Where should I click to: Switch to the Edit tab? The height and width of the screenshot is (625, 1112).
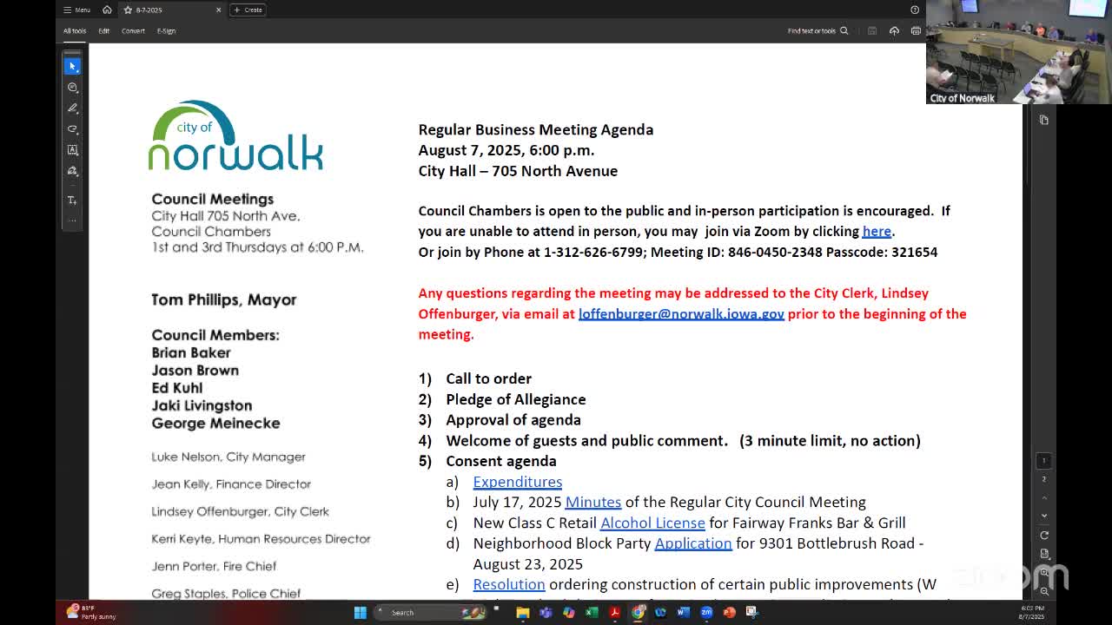pos(103,31)
